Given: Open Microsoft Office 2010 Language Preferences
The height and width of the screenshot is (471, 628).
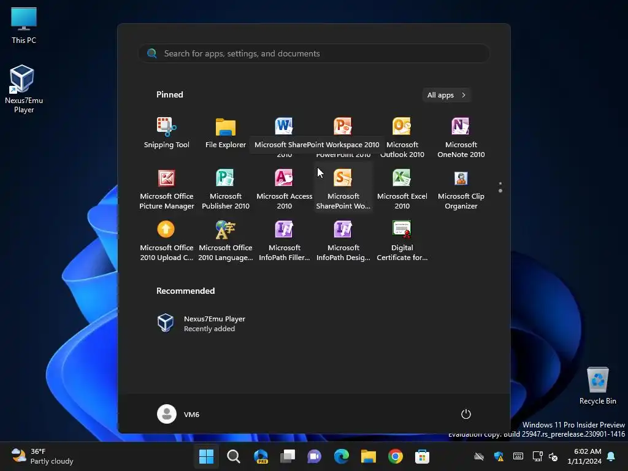Looking at the screenshot, I should (226, 239).
